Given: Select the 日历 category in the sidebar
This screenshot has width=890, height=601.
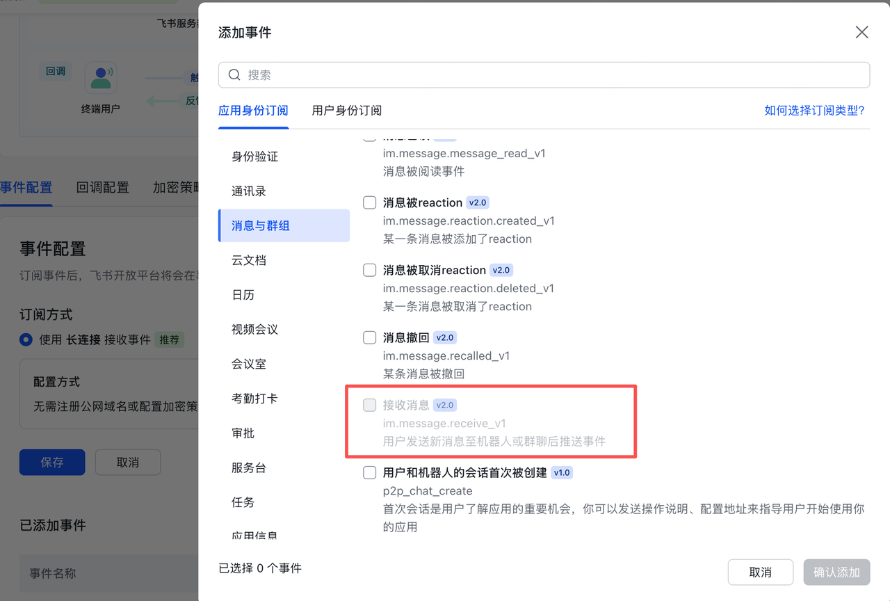Looking at the screenshot, I should pos(243,294).
